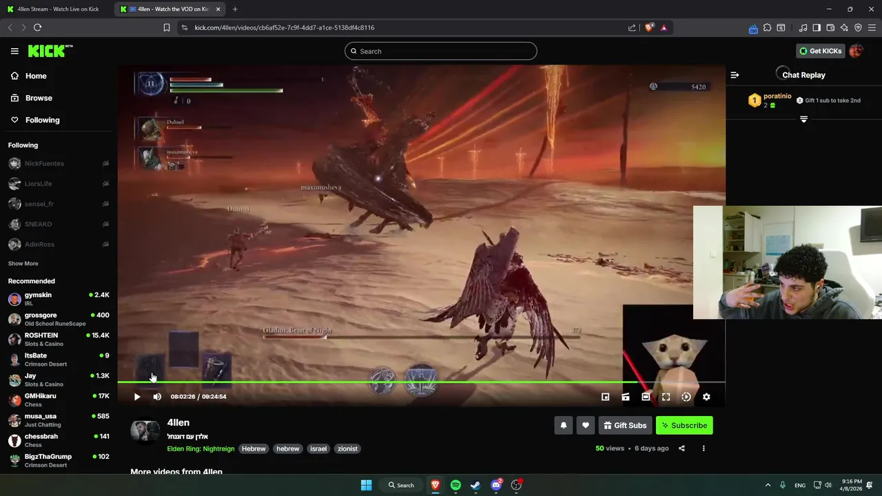882x496 pixels.
Task: Open grossgore recommended channel
Action: tap(59, 319)
